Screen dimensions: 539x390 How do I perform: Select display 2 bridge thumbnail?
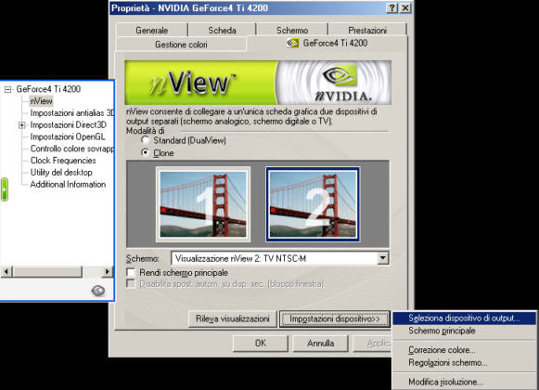[x=313, y=204]
